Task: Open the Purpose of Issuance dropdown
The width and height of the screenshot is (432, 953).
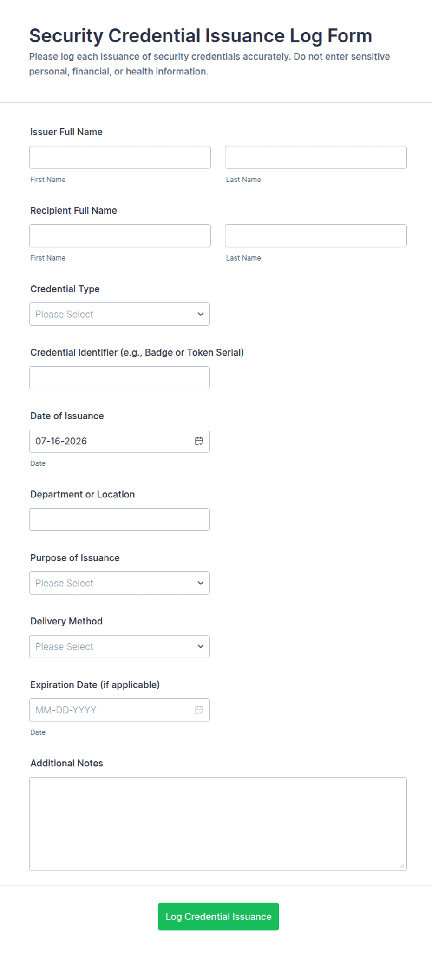Action: [119, 583]
